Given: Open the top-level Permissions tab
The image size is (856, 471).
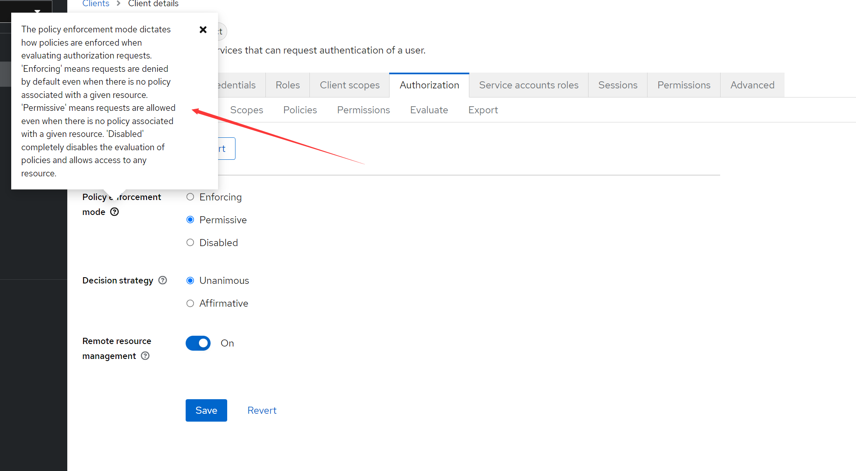Looking at the screenshot, I should 684,85.
